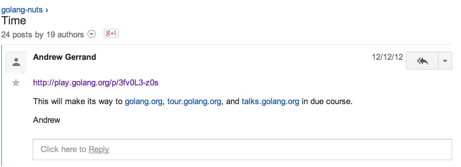Open the play.golang.org/p/3fv0L3-z0s link
The height and width of the screenshot is (167, 461).
pos(96,83)
